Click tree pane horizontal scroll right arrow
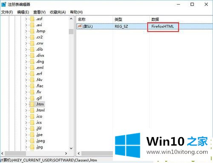Viewport: 213px width, 163px height. 66,153
